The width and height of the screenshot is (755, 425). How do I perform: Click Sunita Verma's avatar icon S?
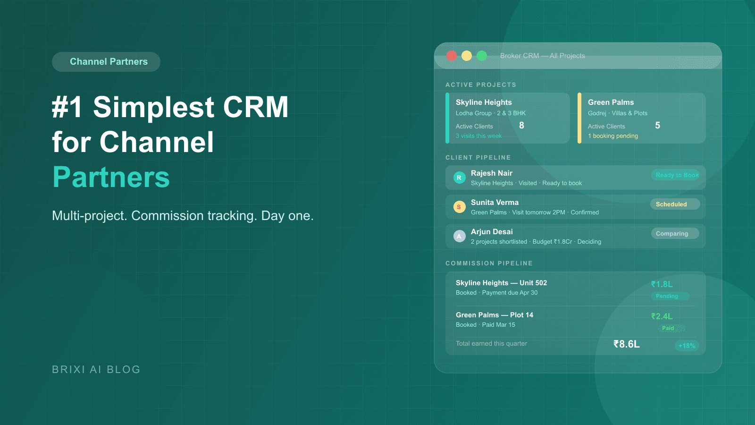459,207
